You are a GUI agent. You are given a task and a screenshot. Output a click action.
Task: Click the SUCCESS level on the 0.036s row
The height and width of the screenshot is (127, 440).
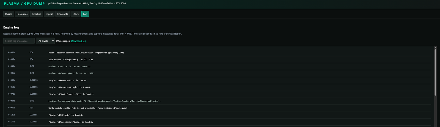point(34,80)
